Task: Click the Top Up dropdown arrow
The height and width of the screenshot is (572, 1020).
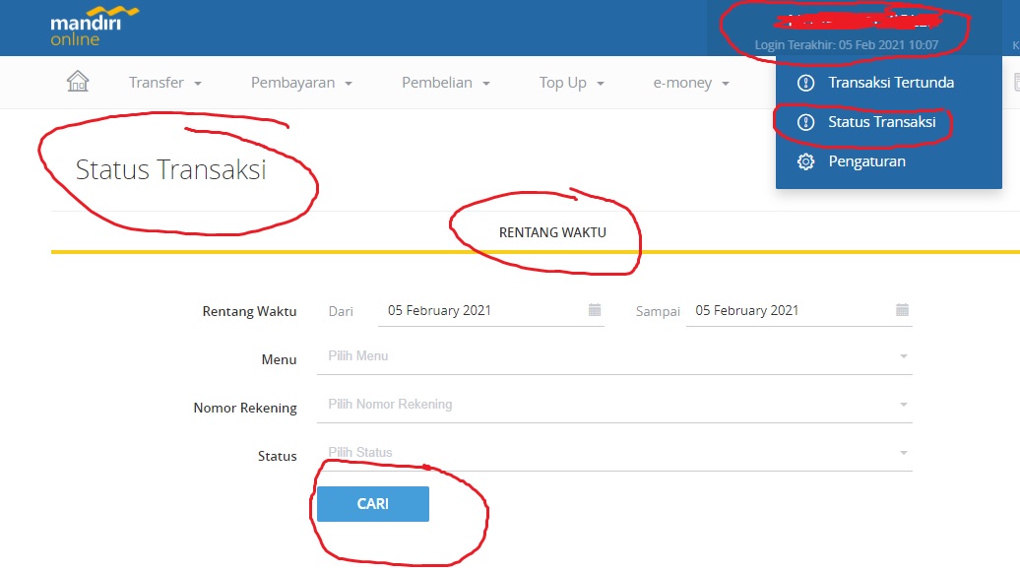Action: point(601,84)
